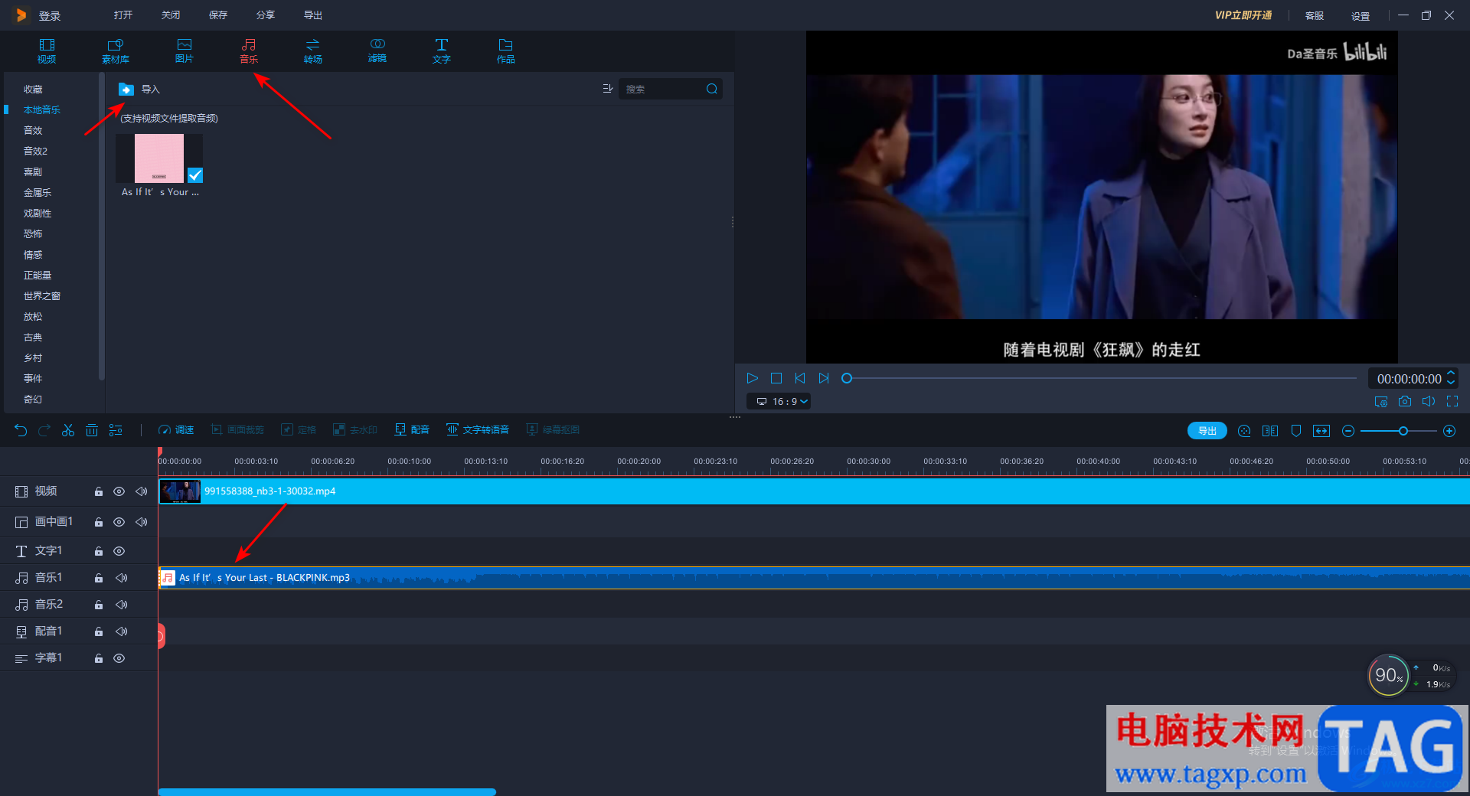Mute the 视频 track audio
Viewport: 1470px width, 796px height.
point(142,491)
